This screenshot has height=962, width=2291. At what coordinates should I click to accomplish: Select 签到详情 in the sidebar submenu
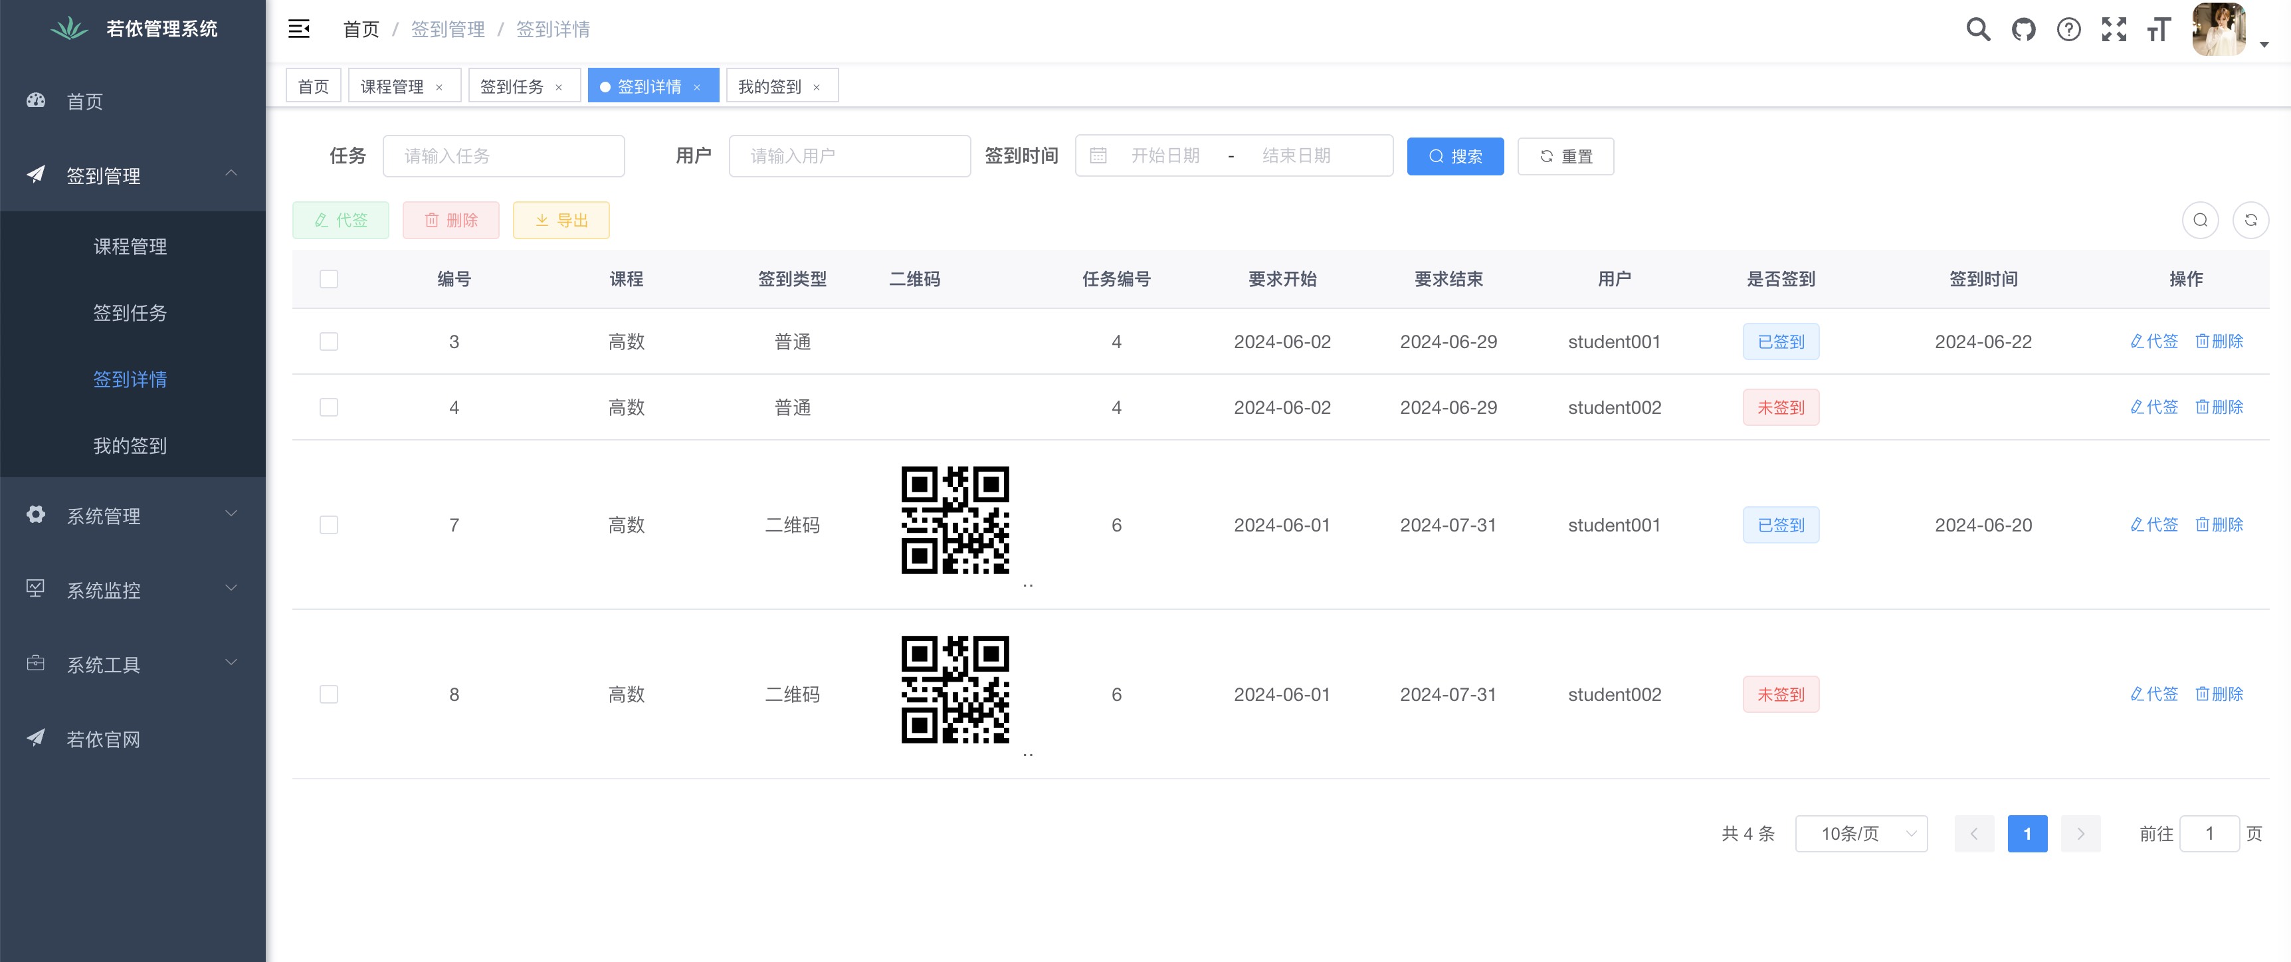(132, 379)
